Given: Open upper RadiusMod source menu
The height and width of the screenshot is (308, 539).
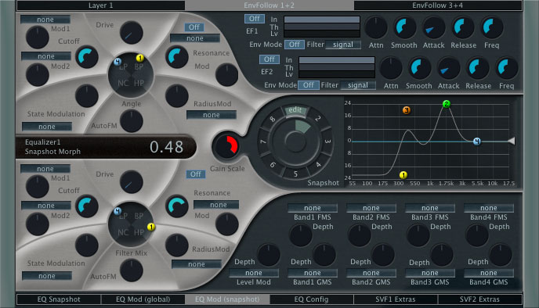Looking at the screenshot, I should (x=211, y=115).
